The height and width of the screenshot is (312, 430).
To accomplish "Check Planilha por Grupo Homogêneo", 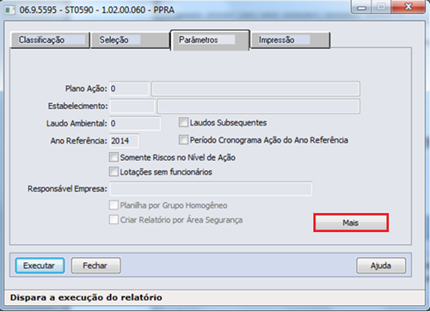I will click(x=114, y=205).
